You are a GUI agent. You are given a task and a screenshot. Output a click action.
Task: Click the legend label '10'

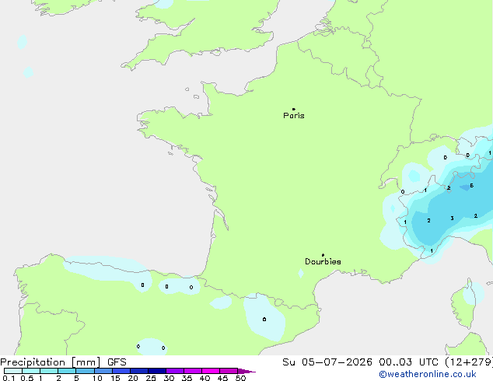pos(97,378)
